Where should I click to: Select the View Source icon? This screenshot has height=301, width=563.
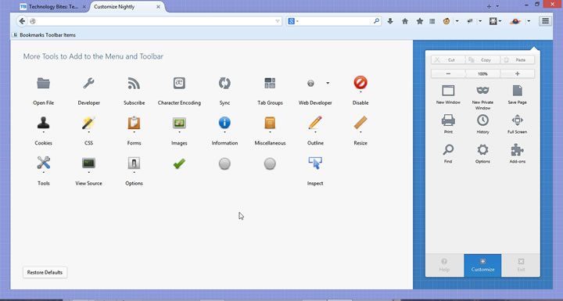88,163
